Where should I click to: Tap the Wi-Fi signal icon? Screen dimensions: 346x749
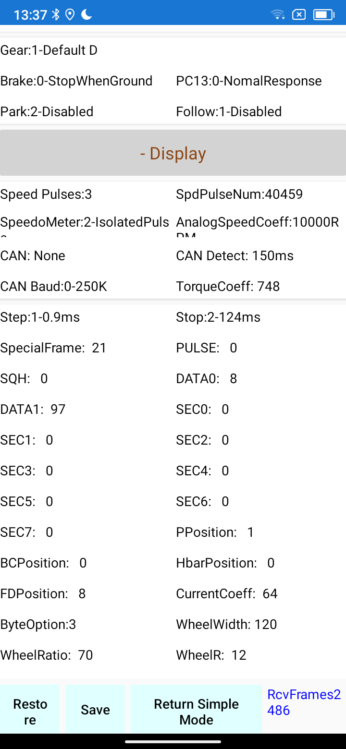pos(278,15)
